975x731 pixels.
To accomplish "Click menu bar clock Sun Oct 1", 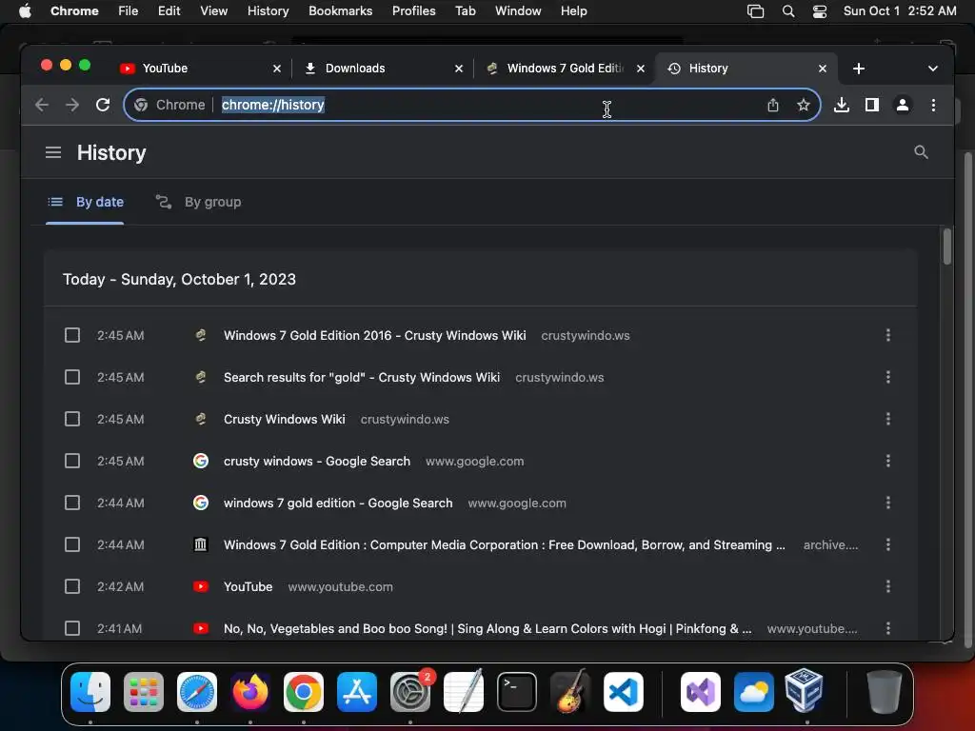I will click(899, 11).
